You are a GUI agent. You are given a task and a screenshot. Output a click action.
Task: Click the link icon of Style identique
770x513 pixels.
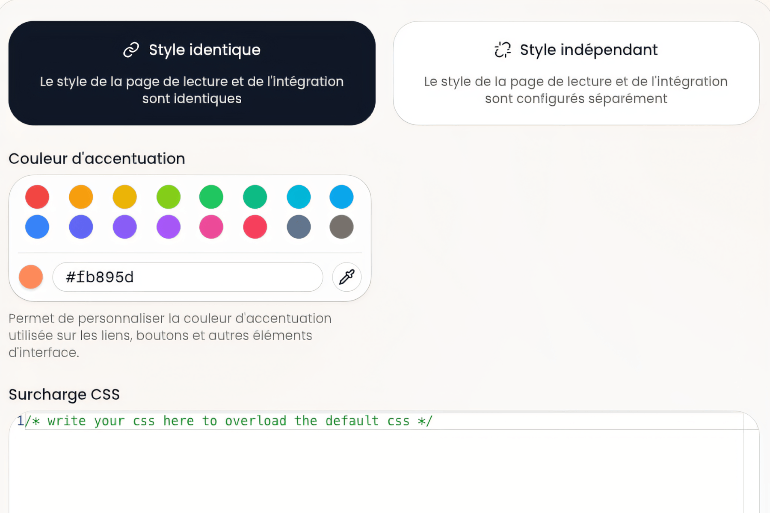pos(131,50)
